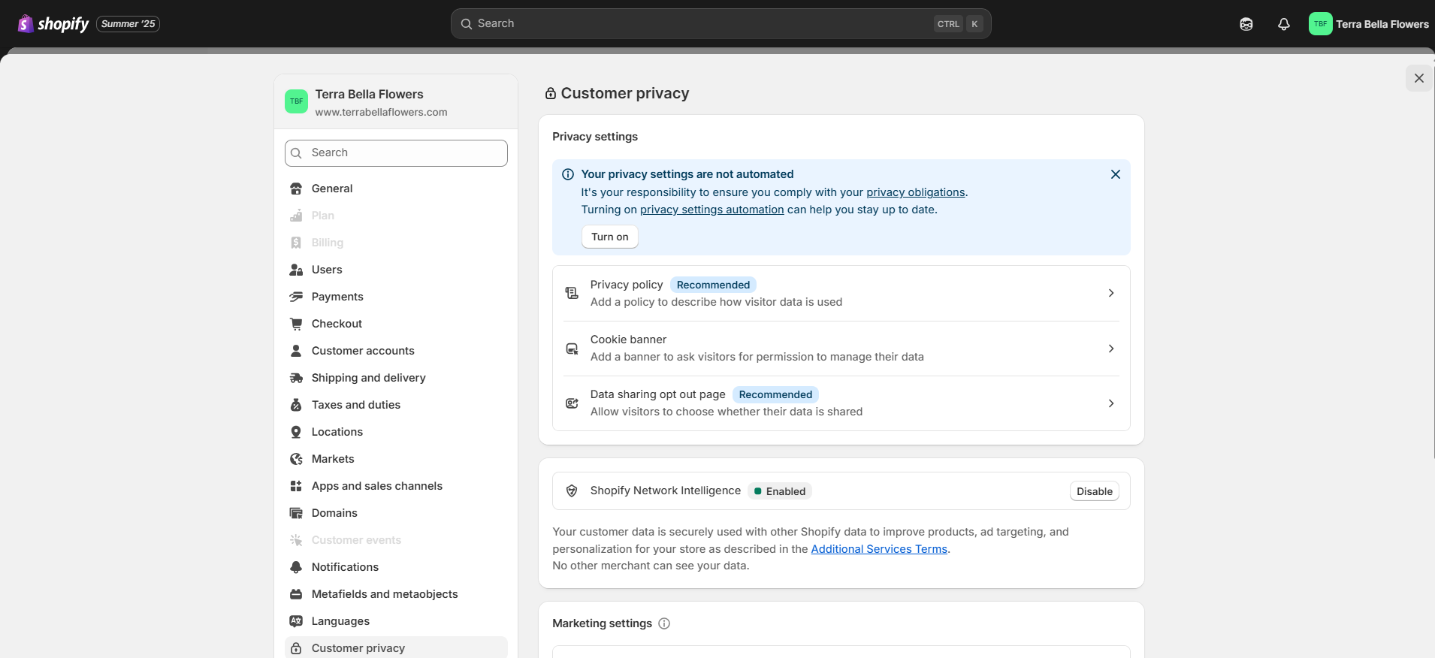The image size is (1435, 658).
Task: Click the Taxes and duties icon
Action: pos(296,405)
